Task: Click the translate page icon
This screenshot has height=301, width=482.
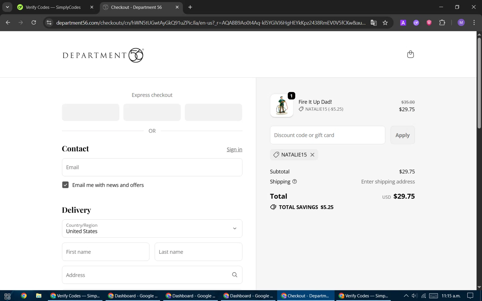Action: coord(373,22)
